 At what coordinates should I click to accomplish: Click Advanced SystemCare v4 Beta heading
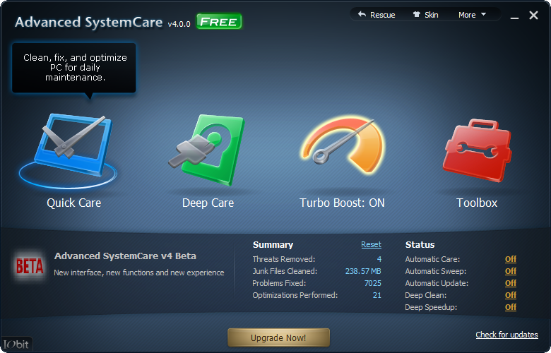(x=125, y=256)
